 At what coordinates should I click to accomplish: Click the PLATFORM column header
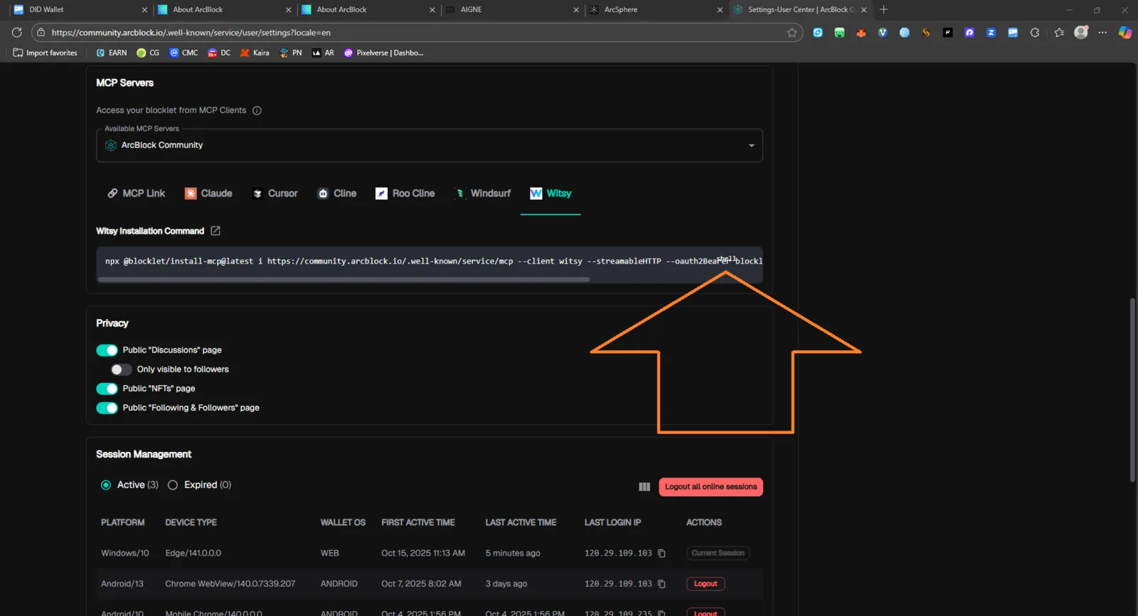click(122, 523)
